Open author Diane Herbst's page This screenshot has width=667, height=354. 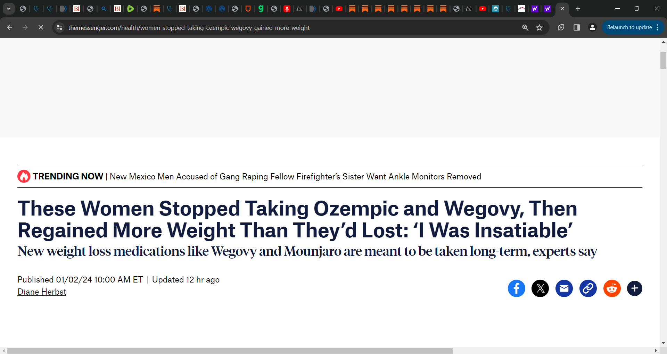coord(42,292)
